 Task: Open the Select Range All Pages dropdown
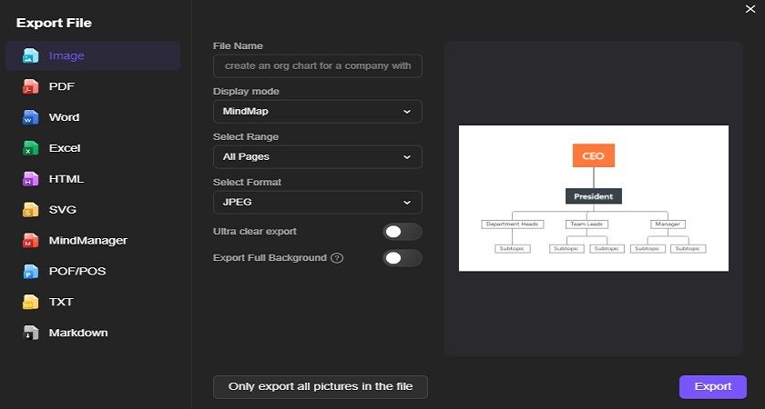point(318,156)
